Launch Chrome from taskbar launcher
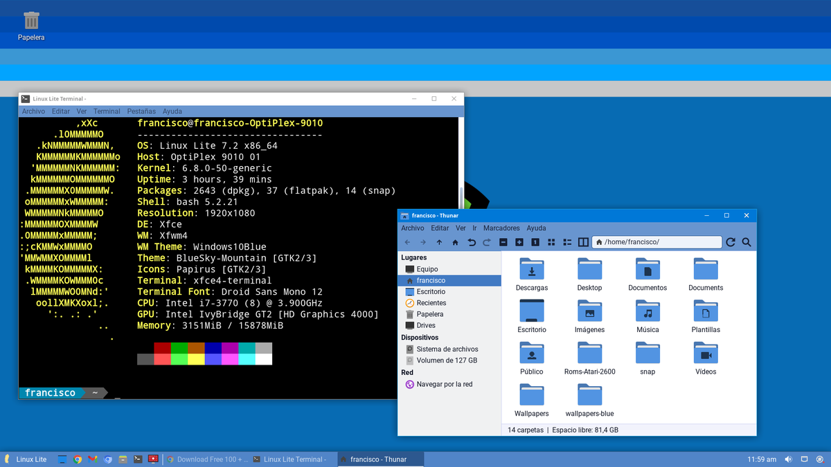This screenshot has height=467, width=831. (78, 459)
